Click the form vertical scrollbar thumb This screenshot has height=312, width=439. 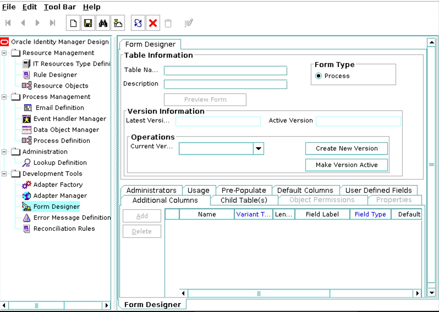pyautogui.click(x=432, y=165)
